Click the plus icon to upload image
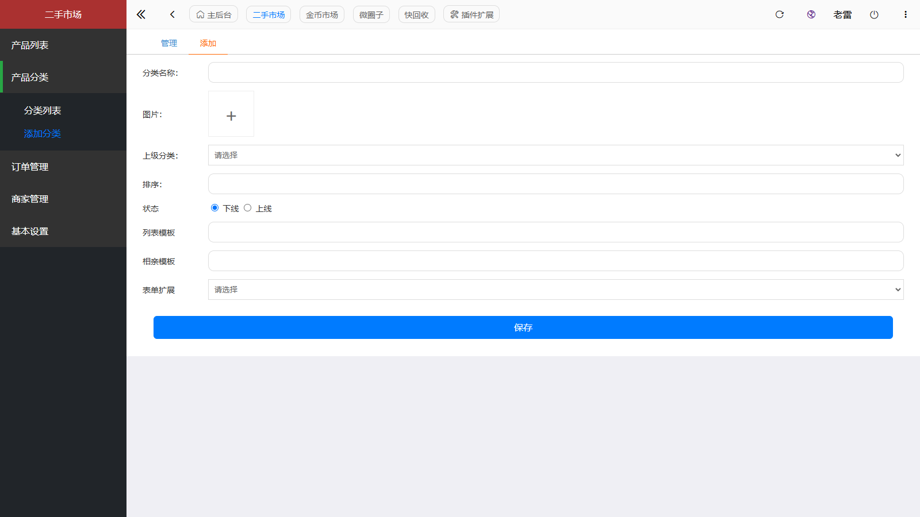This screenshot has width=920, height=517. tap(231, 115)
